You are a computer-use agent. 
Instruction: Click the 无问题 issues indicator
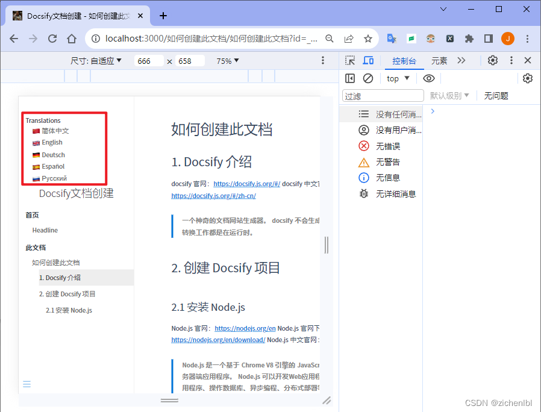point(496,96)
